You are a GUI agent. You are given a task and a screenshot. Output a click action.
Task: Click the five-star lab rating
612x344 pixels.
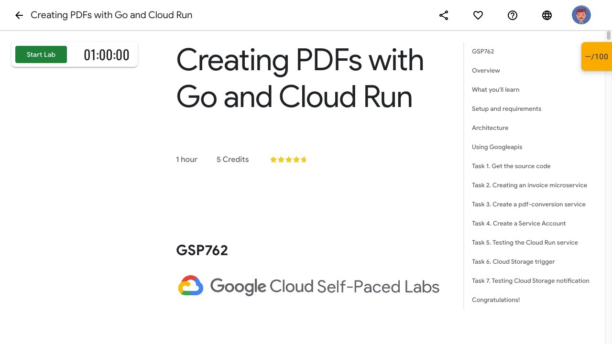tap(288, 160)
